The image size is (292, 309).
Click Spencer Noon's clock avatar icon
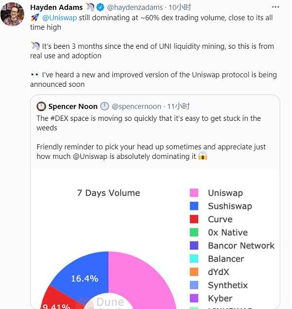[x=41, y=107]
